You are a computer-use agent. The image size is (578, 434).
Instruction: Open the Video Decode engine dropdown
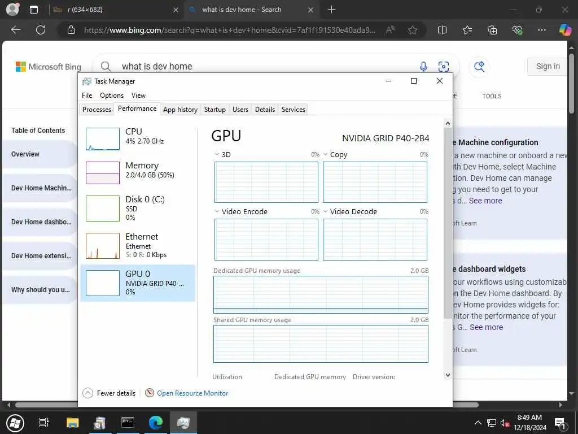(x=326, y=211)
